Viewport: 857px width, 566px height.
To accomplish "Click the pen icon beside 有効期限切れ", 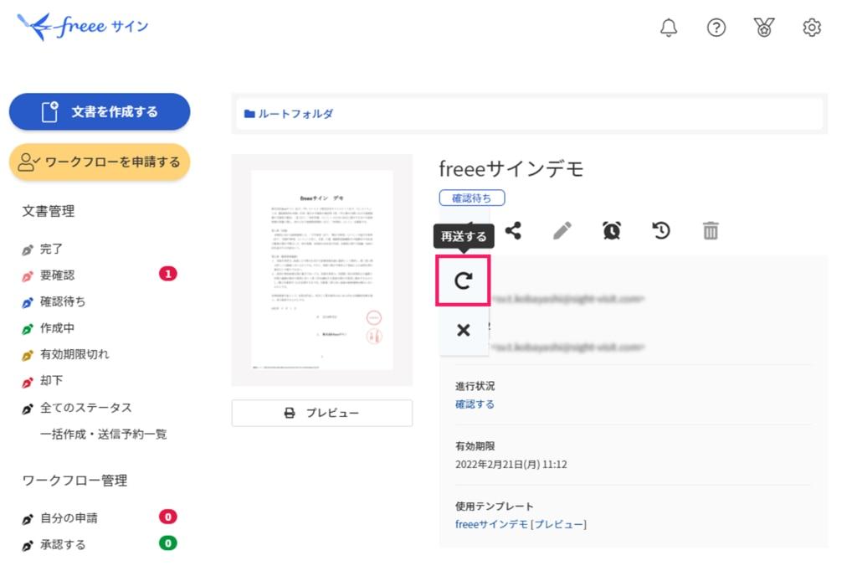I will coord(28,356).
